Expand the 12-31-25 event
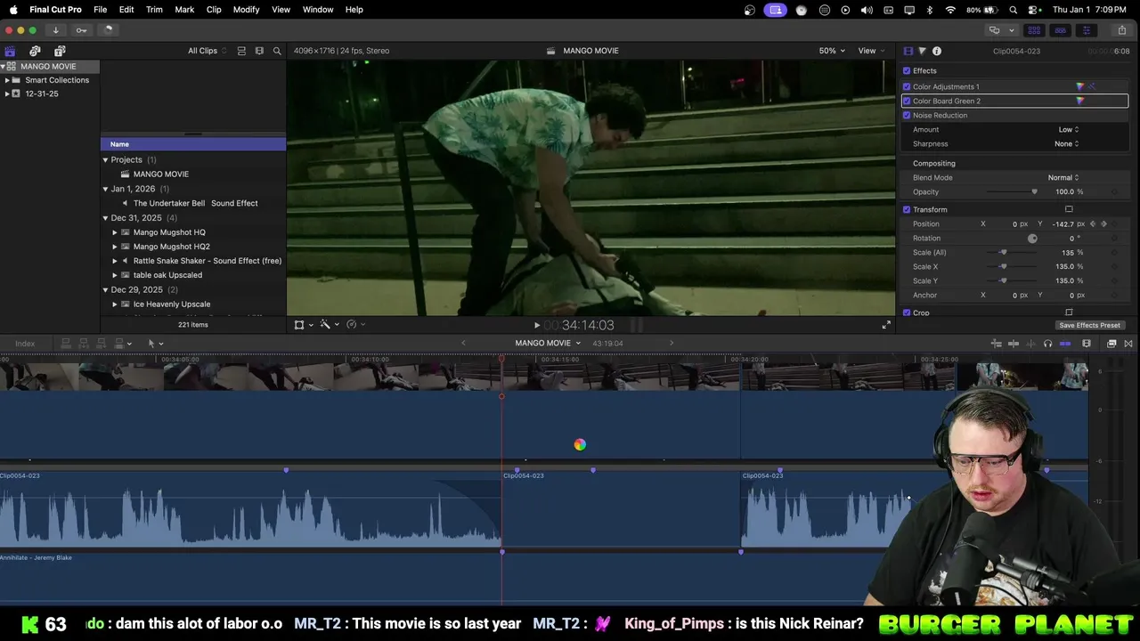 tap(7, 93)
